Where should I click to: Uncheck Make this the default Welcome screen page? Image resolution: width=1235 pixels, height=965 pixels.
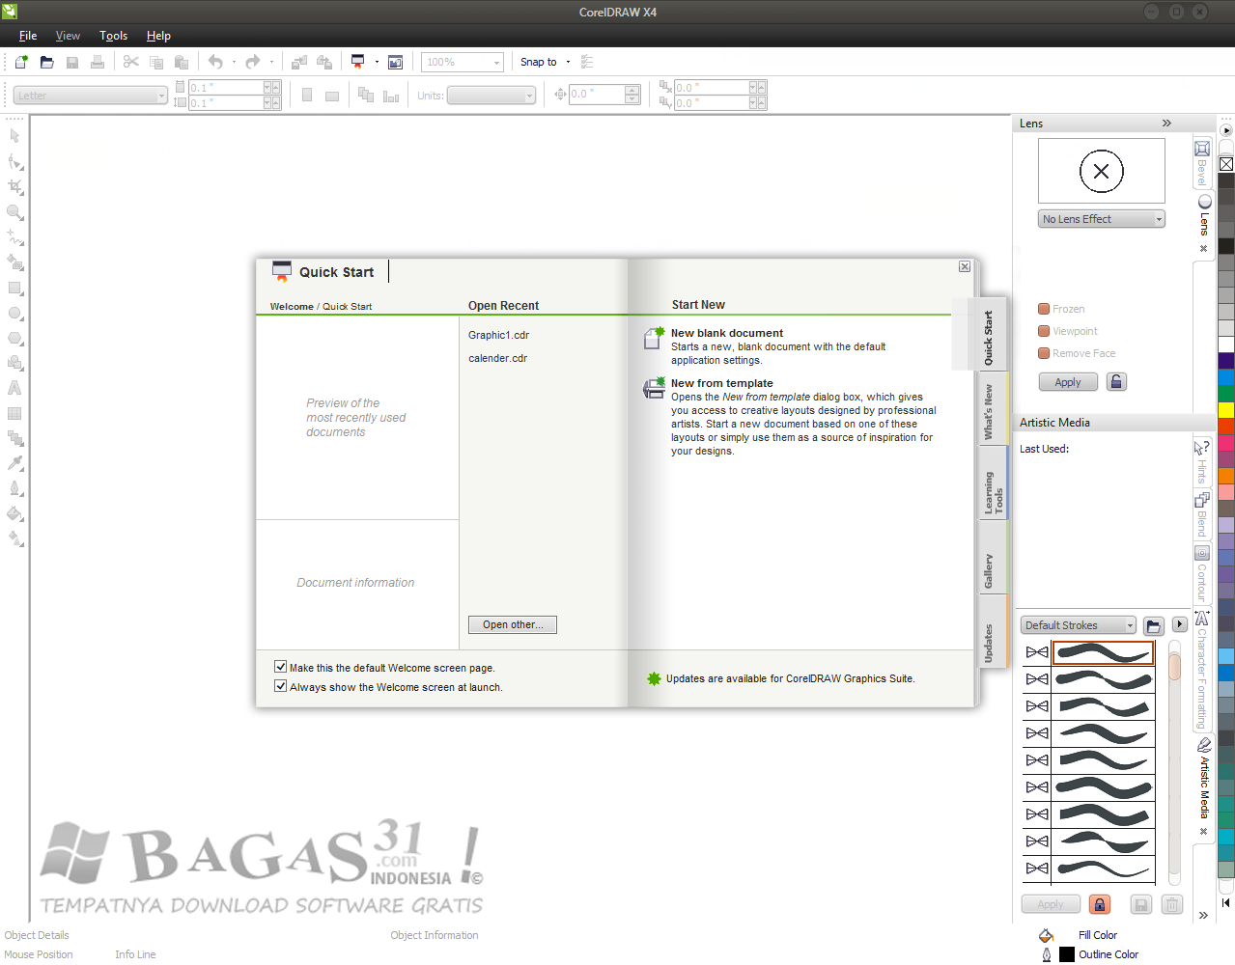pyautogui.click(x=280, y=667)
